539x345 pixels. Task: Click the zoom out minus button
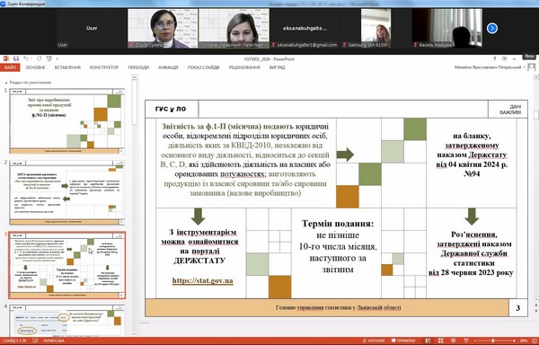pyautogui.click(x=474, y=341)
